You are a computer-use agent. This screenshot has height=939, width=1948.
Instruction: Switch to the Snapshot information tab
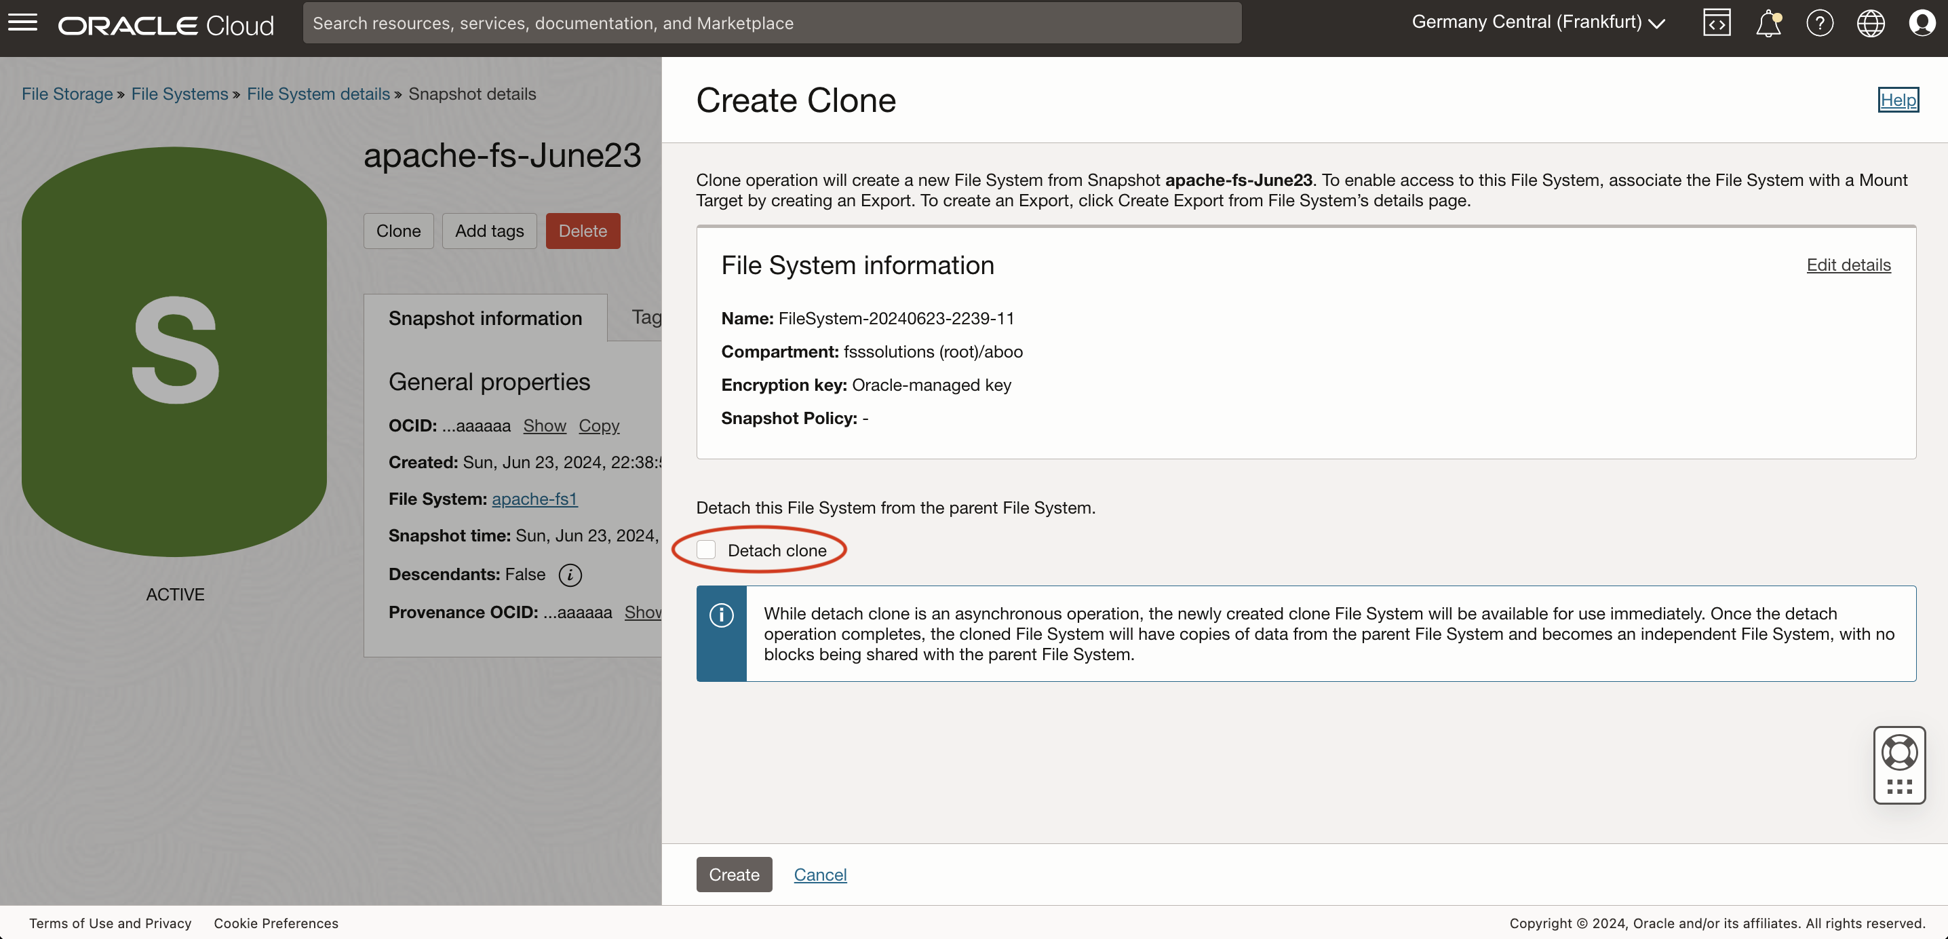coord(485,318)
